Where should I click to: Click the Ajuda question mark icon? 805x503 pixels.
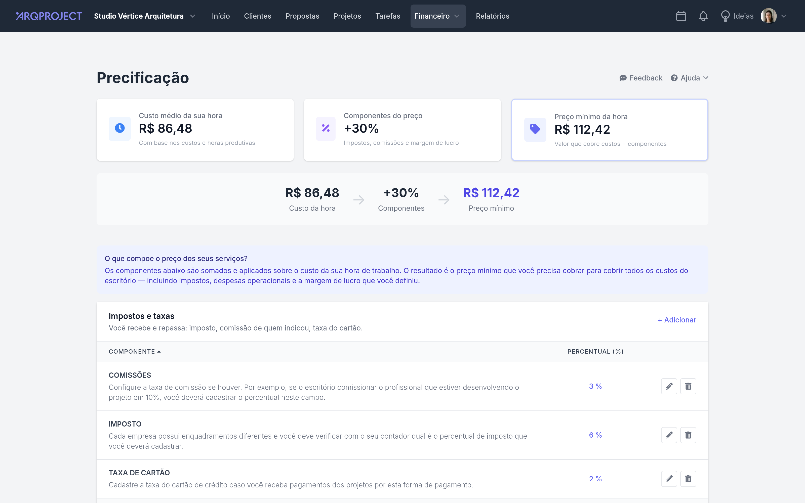(x=674, y=78)
